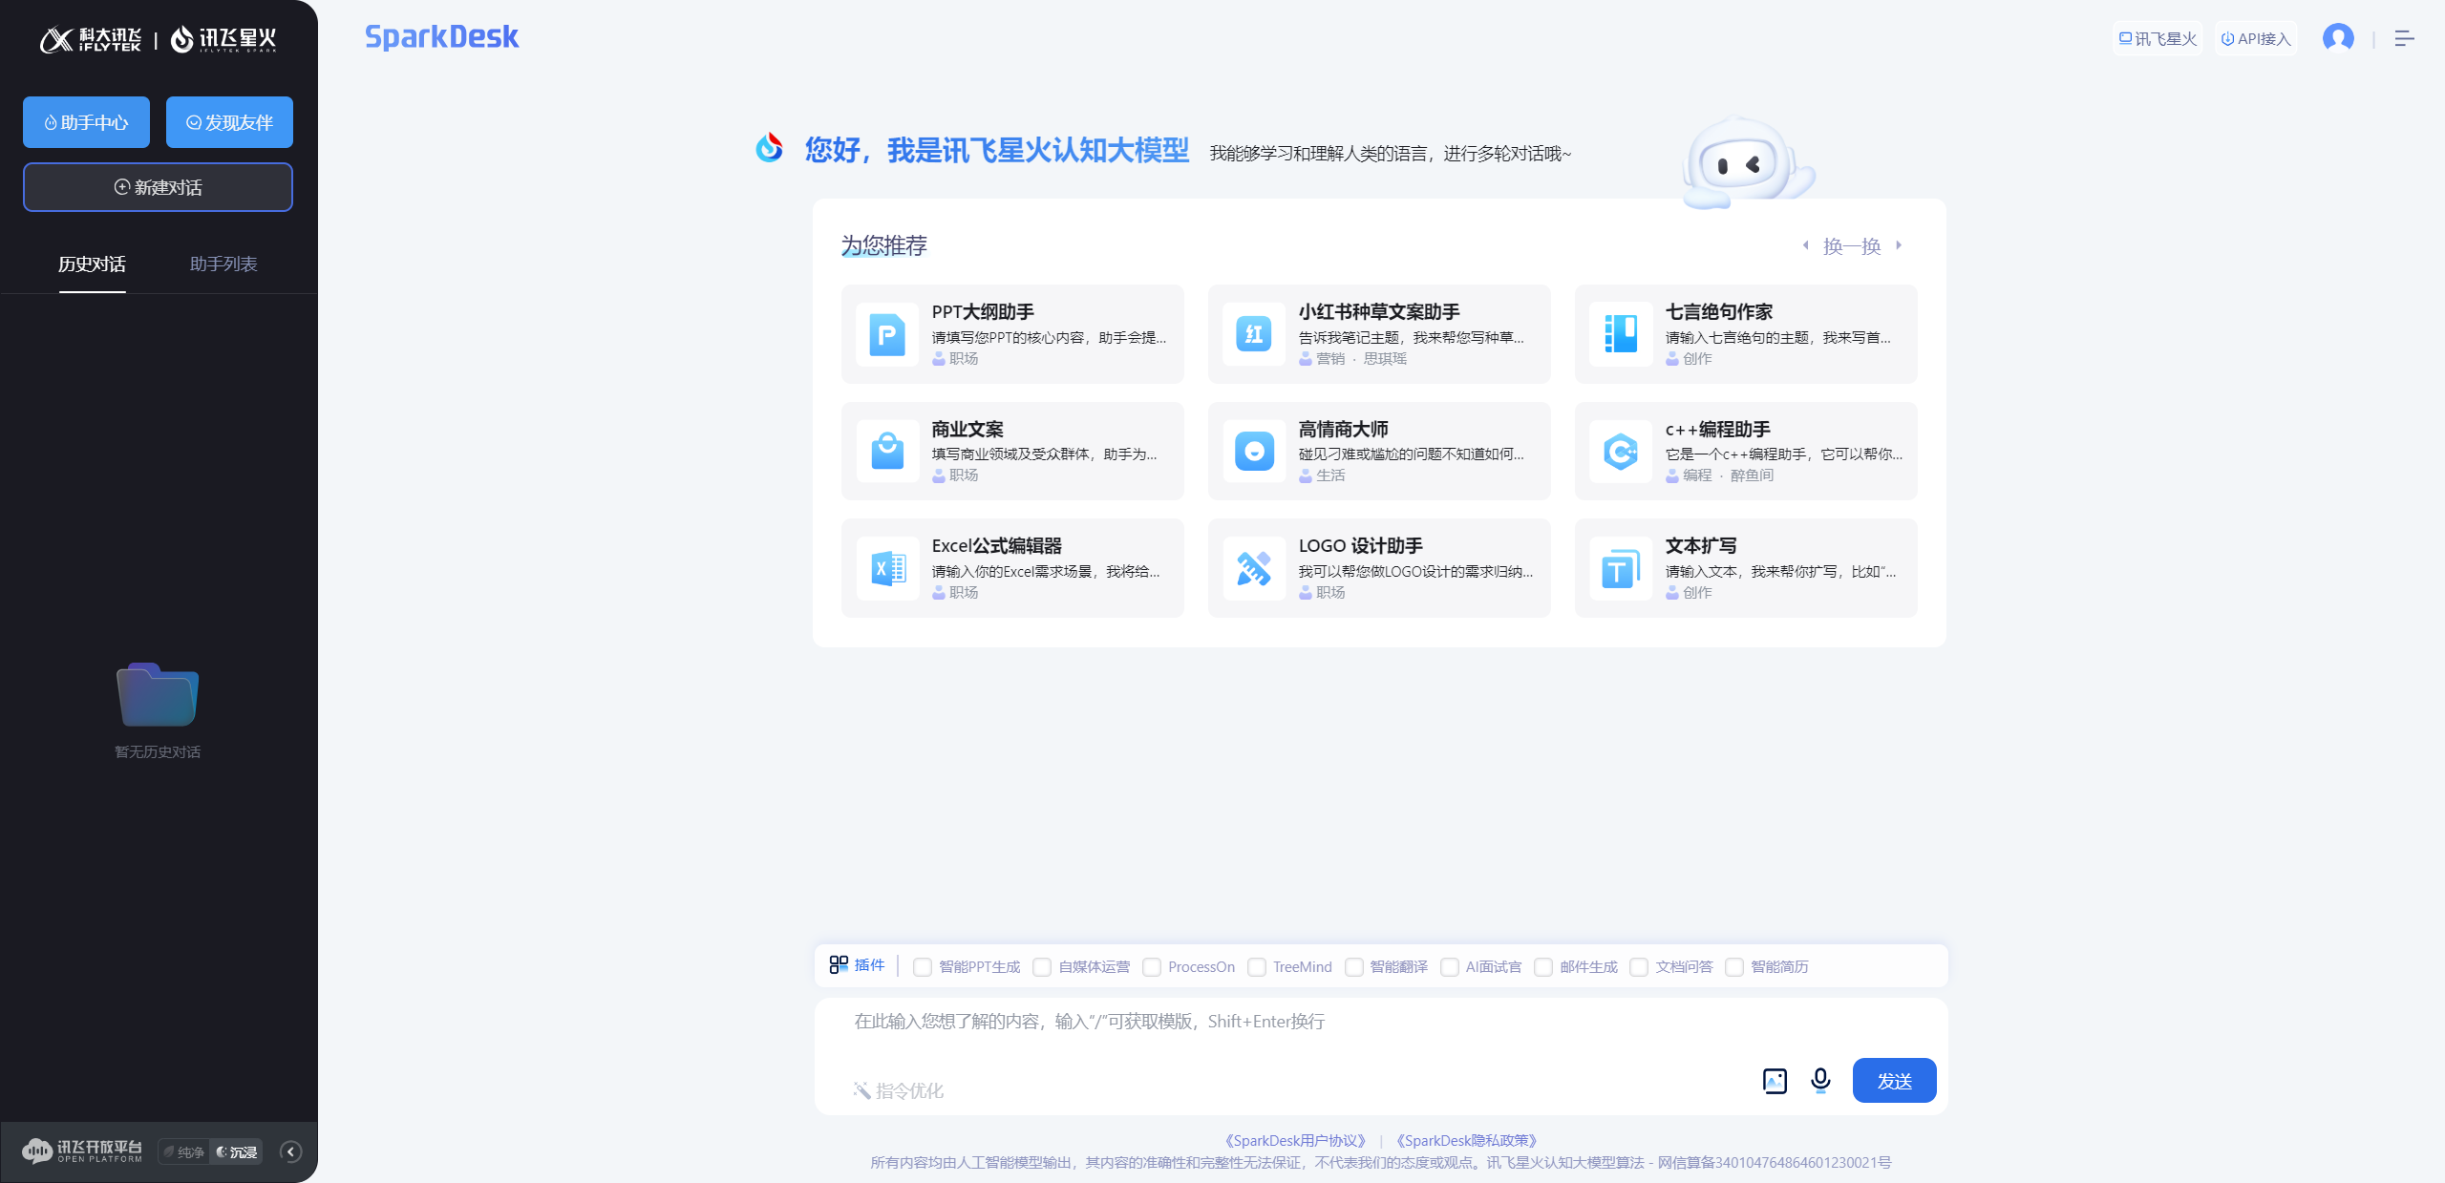
Task: Click the 指令优化 label
Action: click(x=909, y=1090)
